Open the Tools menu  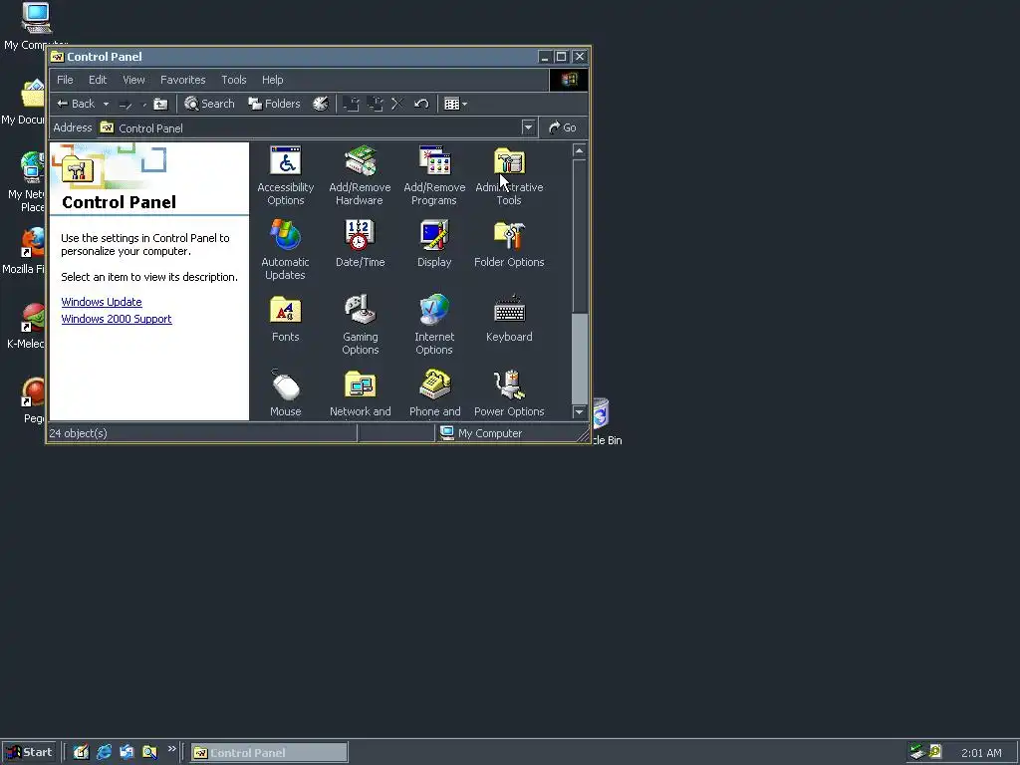[233, 80]
